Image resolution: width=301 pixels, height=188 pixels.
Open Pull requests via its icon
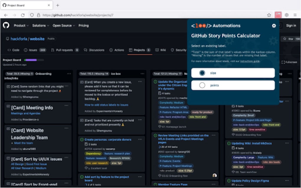coord(53,50)
